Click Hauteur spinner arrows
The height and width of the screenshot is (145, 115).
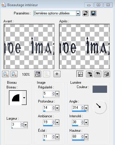(83, 137)
